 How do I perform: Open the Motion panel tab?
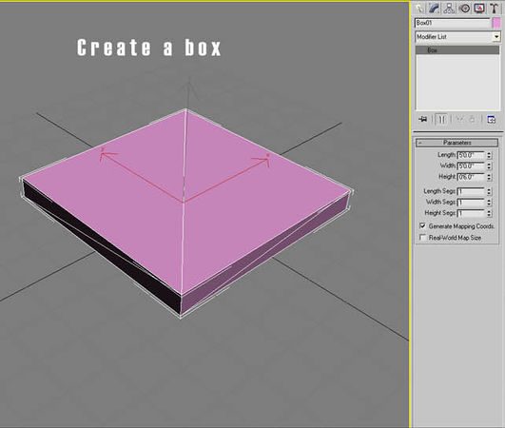pyautogui.click(x=464, y=8)
